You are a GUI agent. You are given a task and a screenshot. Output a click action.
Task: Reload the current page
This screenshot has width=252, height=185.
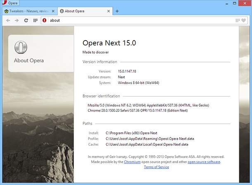coord(26,20)
